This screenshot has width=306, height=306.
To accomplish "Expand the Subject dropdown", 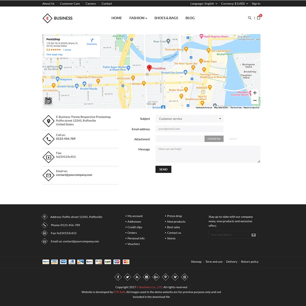I will coord(189,119).
